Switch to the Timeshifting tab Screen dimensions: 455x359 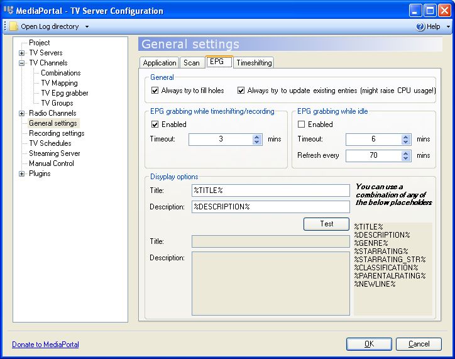(254, 63)
